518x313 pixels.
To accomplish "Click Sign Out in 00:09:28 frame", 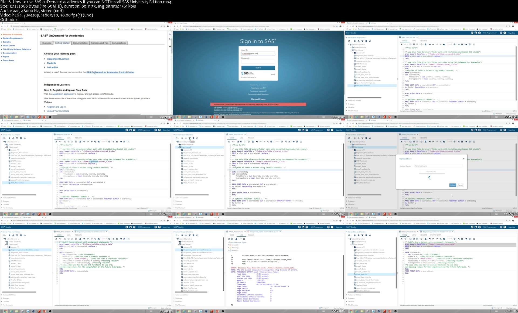I will [x=339, y=227].
